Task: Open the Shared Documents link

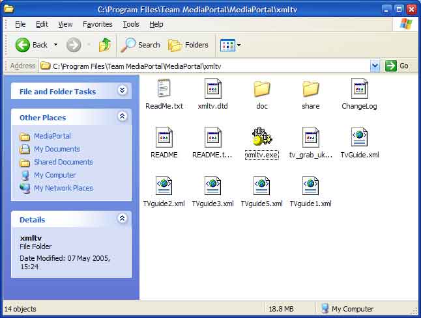Action: [63, 162]
